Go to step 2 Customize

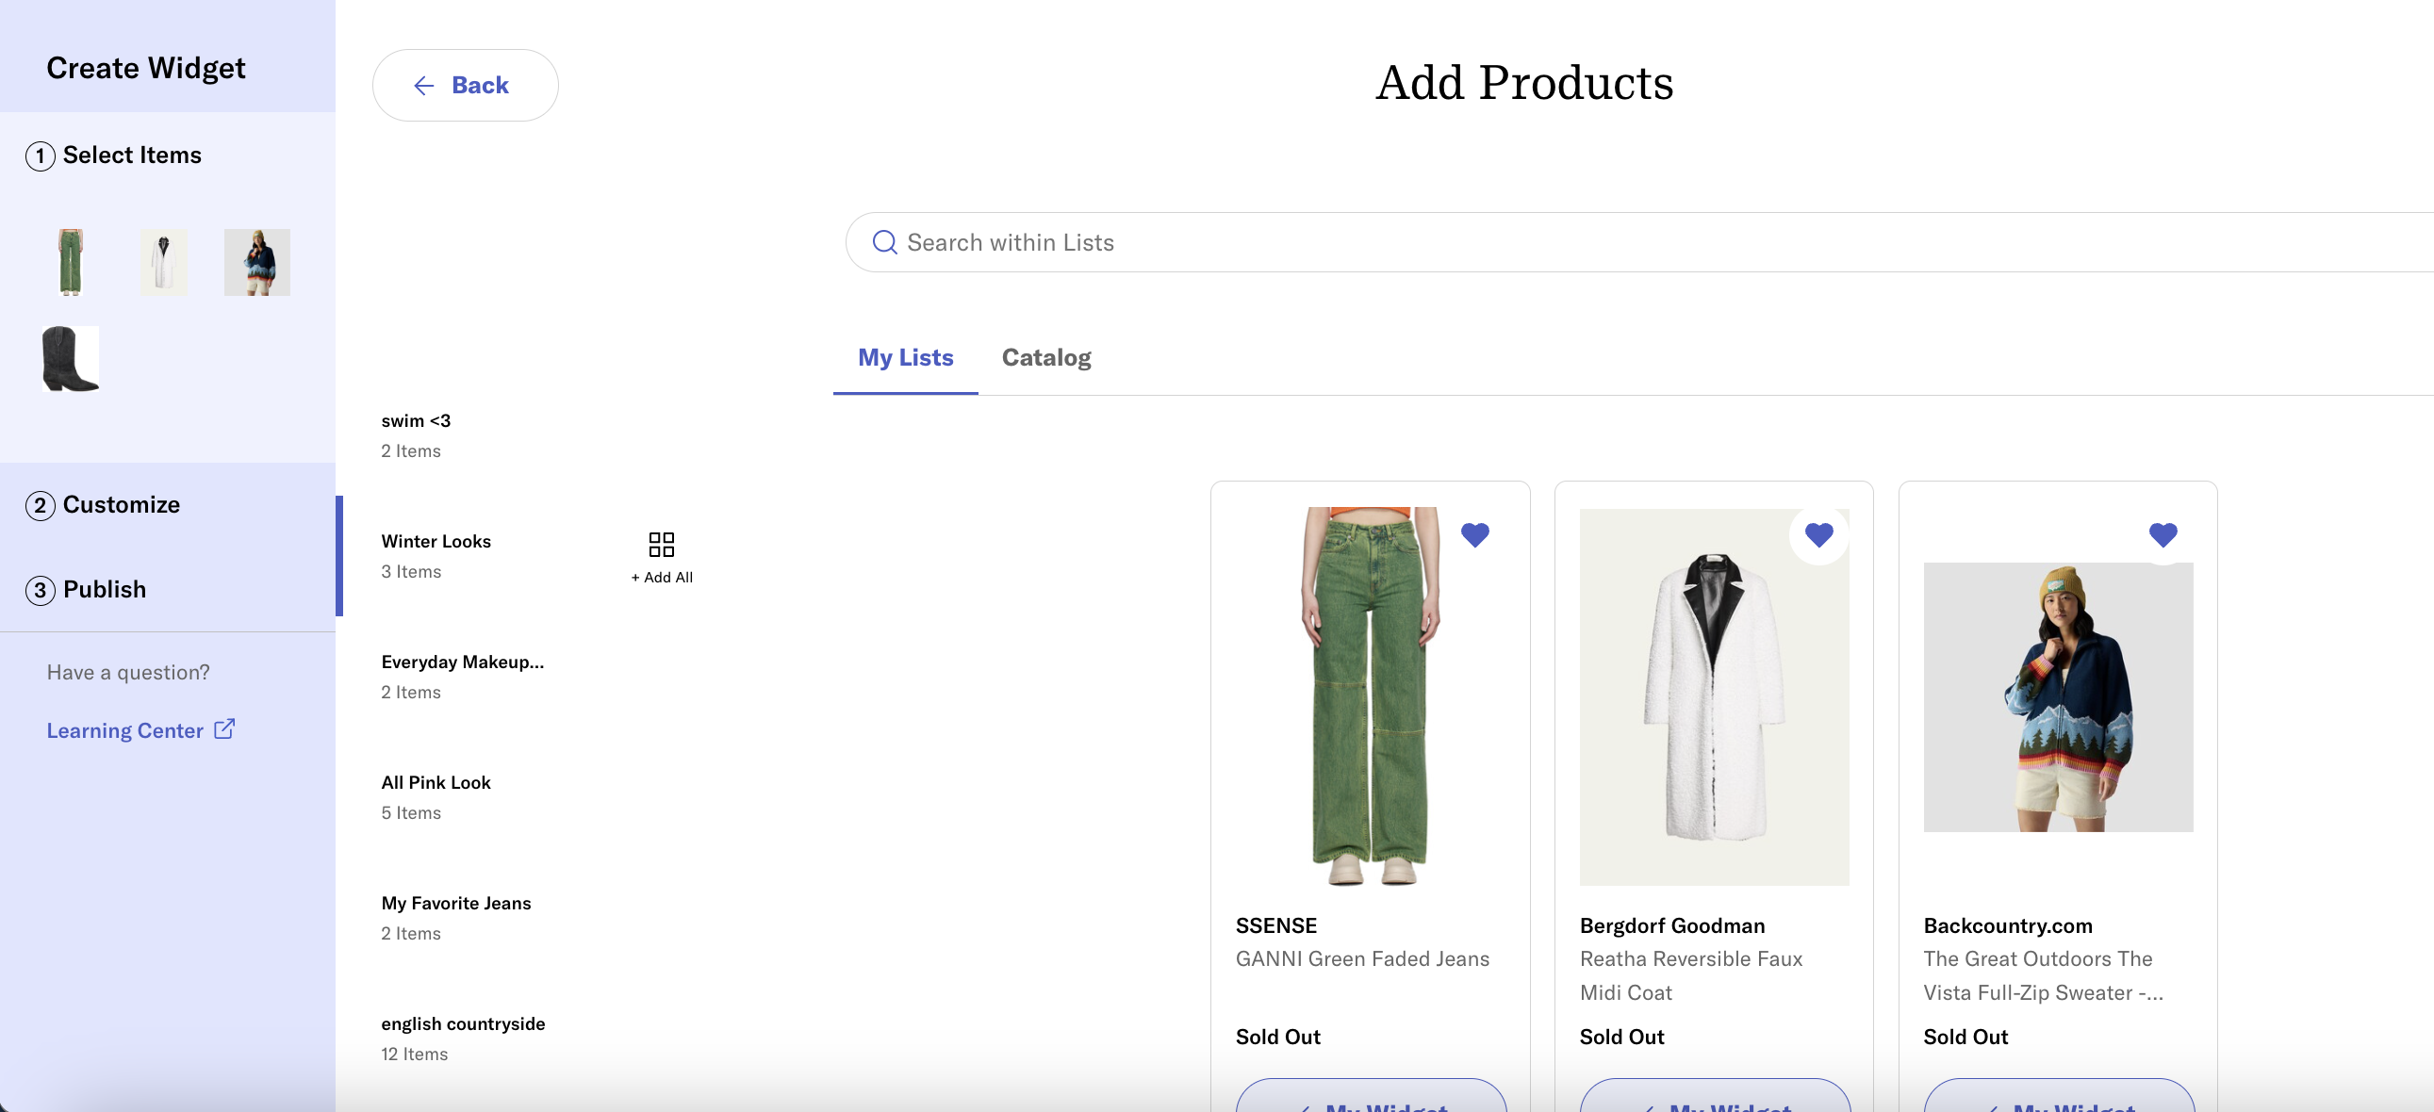(x=103, y=504)
